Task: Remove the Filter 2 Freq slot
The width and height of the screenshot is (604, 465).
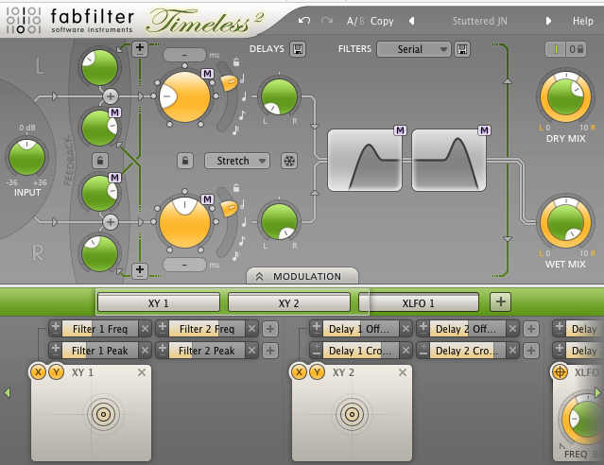Action: pyautogui.click(x=252, y=329)
